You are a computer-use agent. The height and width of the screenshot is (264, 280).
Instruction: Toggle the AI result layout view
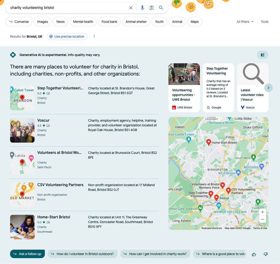coord(263,55)
